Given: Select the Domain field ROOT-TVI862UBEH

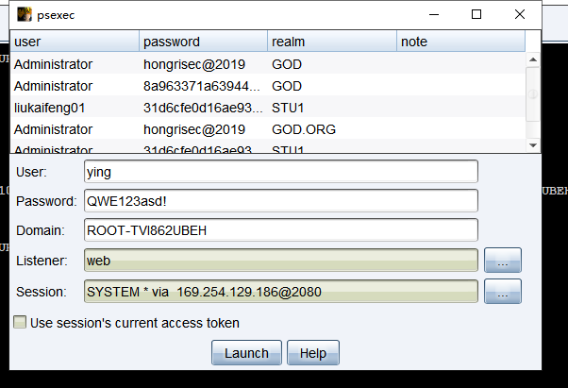Looking at the screenshot, I should pos(280,230).
